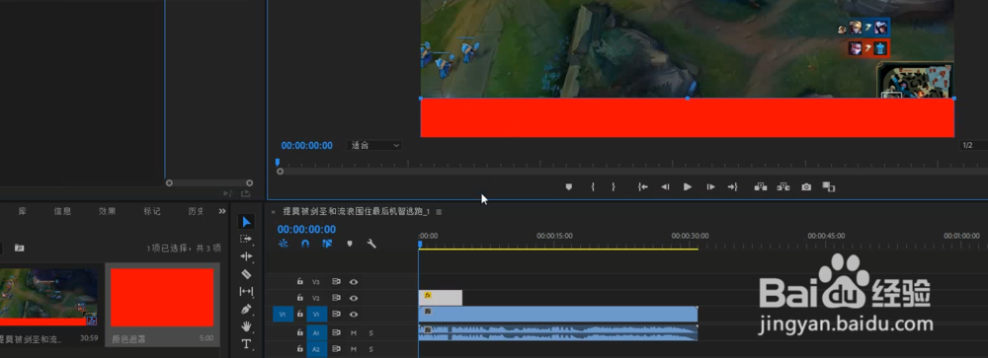Toggle lock on the V1 track

coord(300,314)
